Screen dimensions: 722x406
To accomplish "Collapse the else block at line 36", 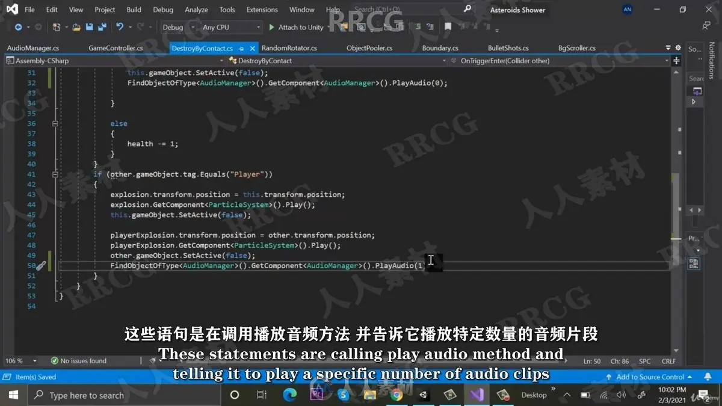I will tap(55, 123).
